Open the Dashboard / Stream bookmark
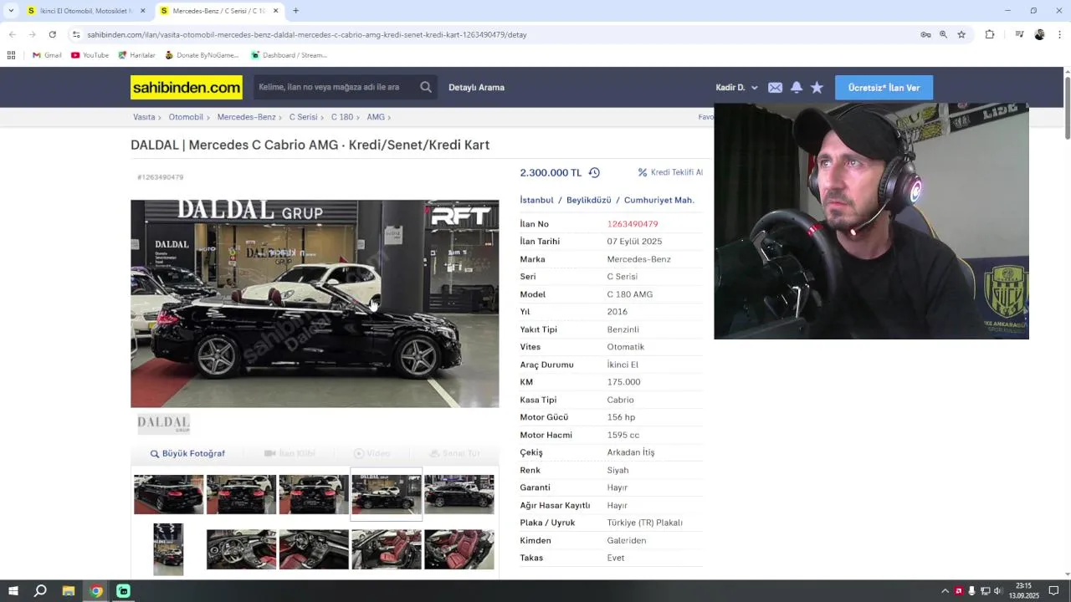Image resolution: width=1071 pixels, height=602 pixels. coord(288,55)
